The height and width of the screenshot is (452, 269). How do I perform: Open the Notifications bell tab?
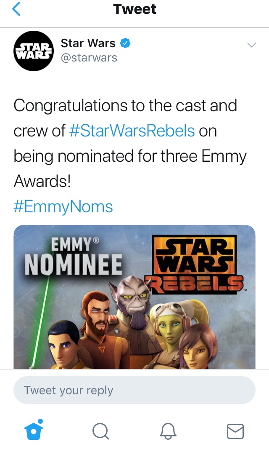[168, 431]
